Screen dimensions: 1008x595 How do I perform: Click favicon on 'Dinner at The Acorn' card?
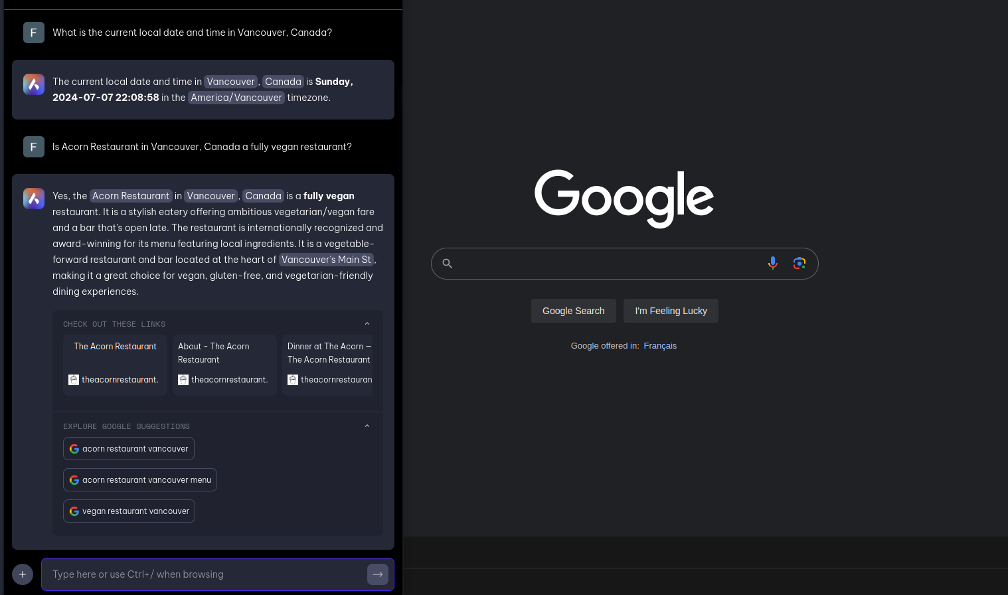[x=293, y=380]
